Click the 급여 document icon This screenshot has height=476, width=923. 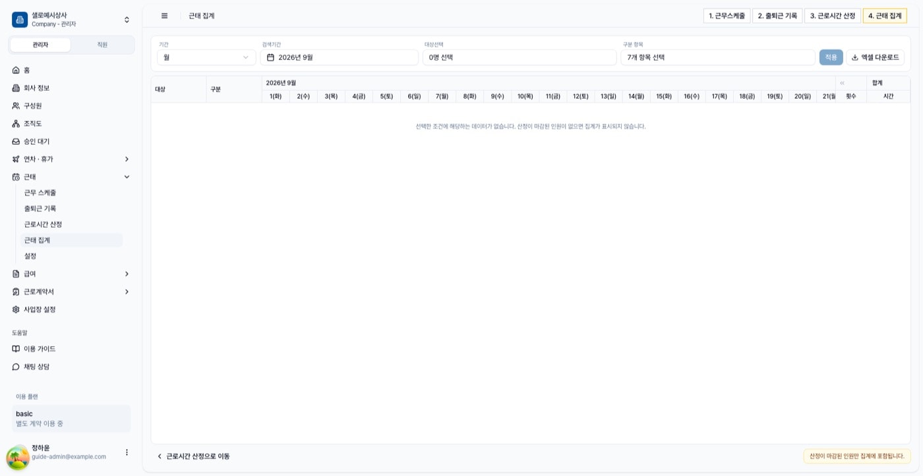click(x=16, y=273)
